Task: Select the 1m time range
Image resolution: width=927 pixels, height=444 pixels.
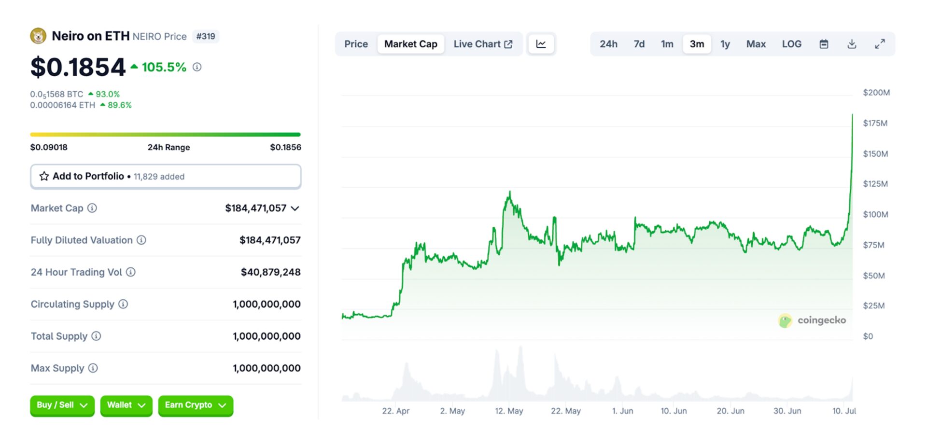Action: 667,44
